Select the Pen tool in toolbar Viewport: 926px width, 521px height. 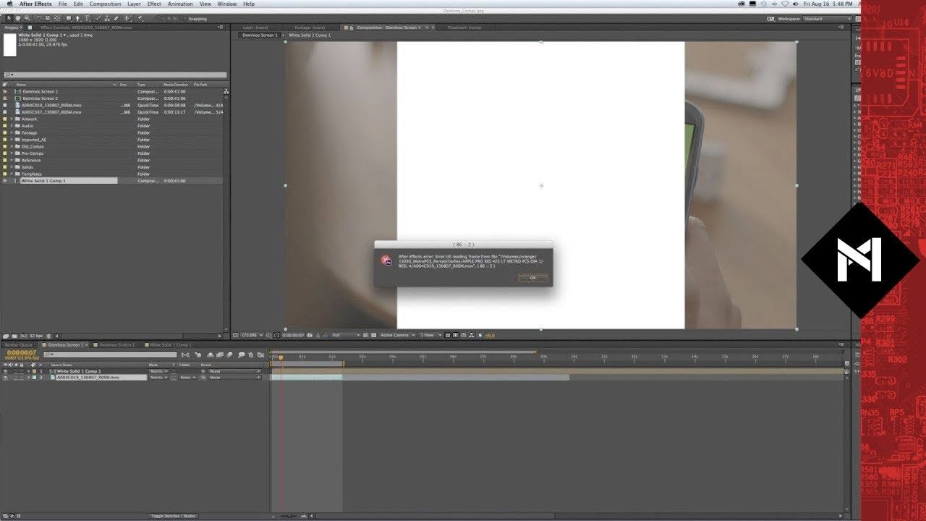pos(77,19)
